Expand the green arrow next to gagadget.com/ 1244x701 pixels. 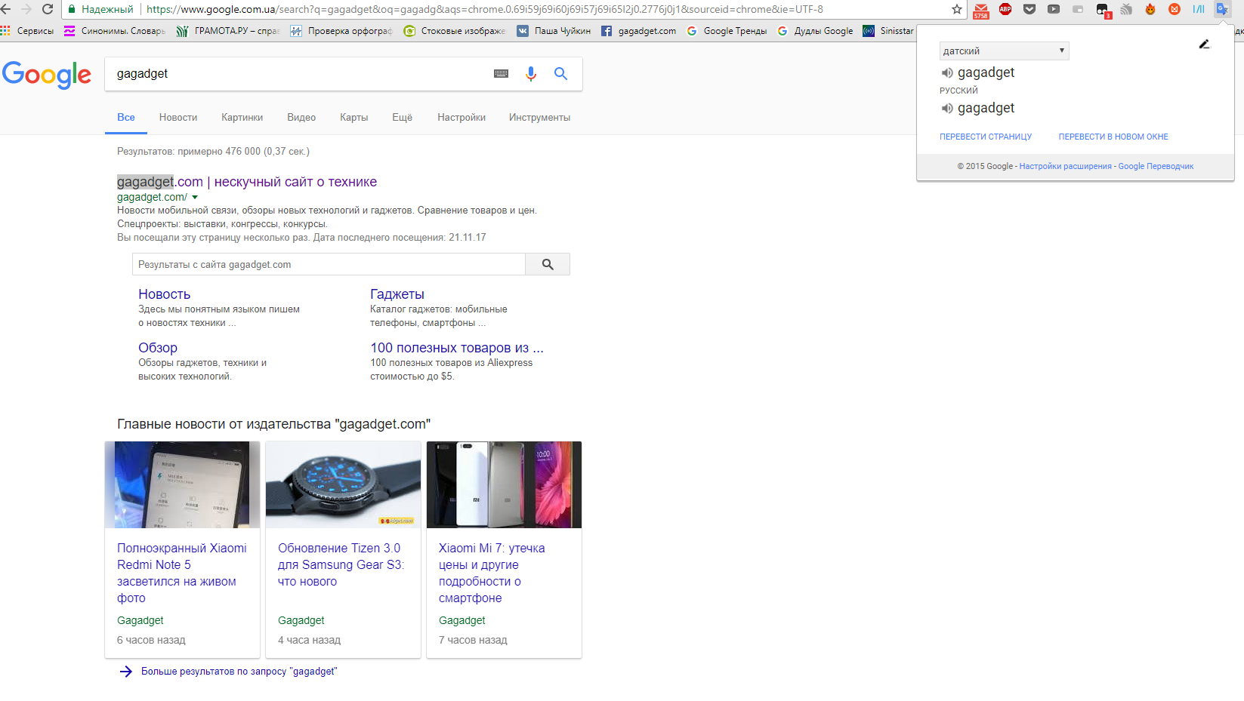coord(195,198)
